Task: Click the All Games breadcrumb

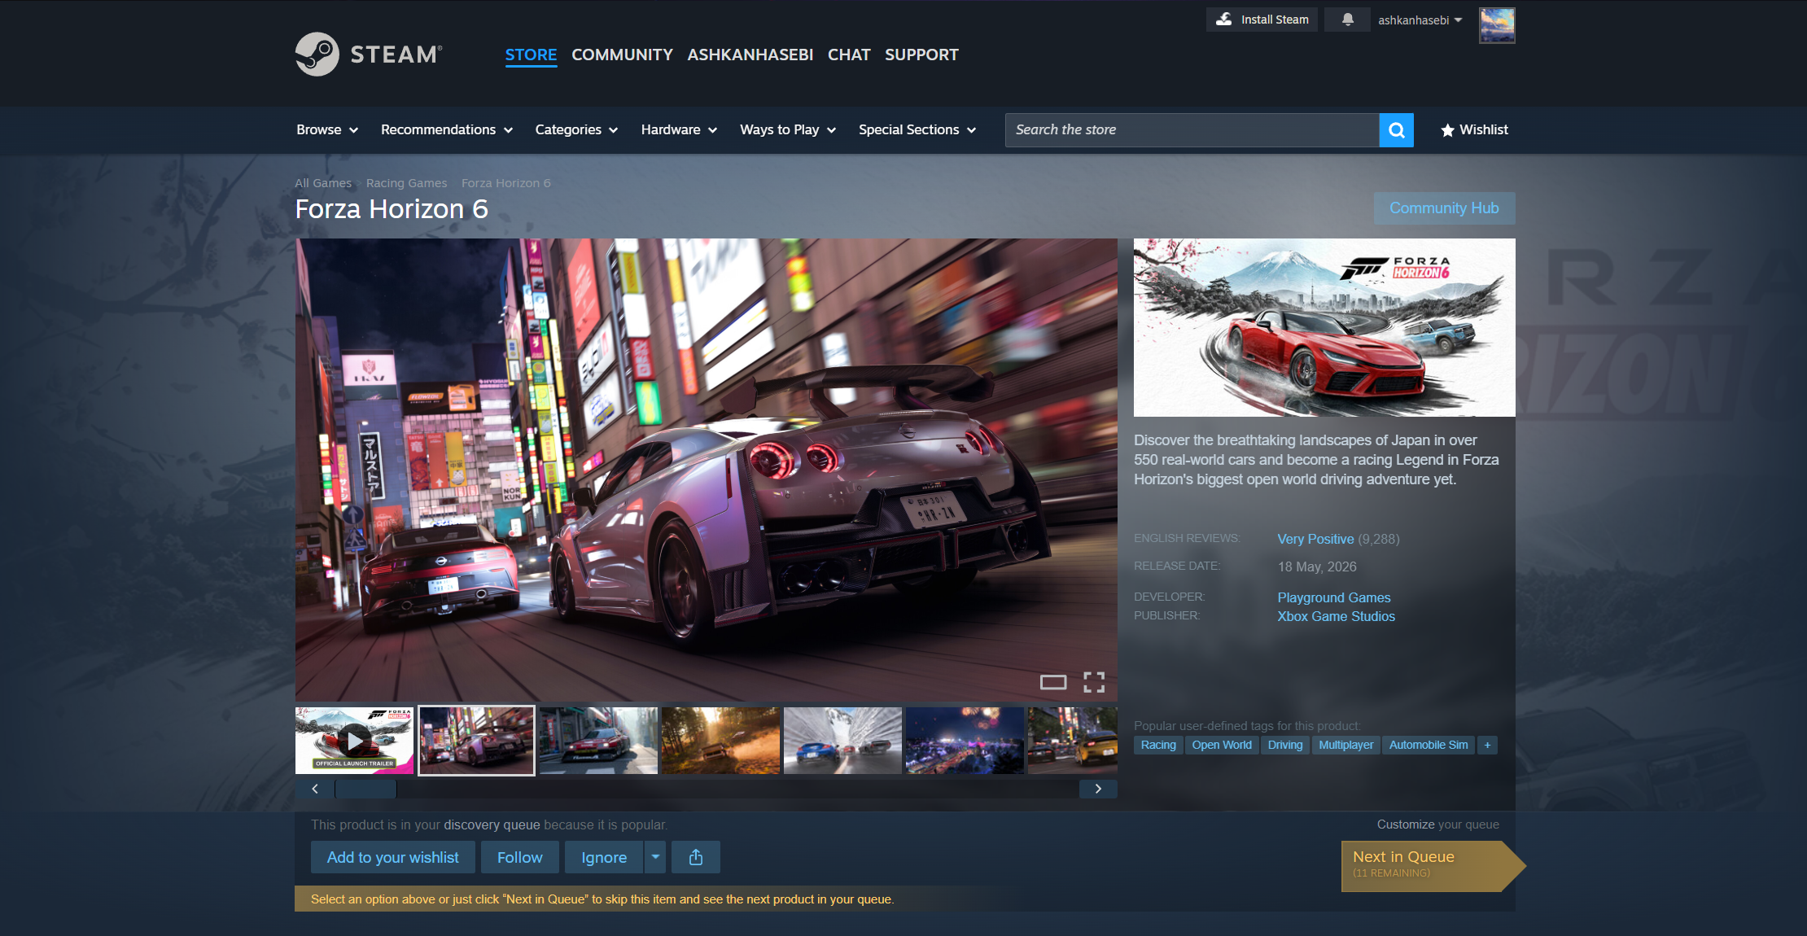Action: coord(323,183)
